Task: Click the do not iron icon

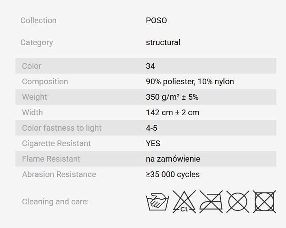Action: pos(211,202)
